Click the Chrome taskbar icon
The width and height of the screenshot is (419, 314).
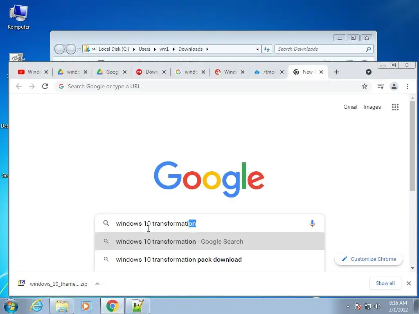(x=112, y=306)
